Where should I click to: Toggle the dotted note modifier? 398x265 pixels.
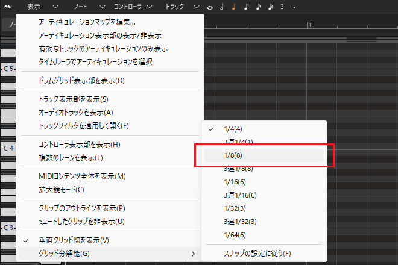tap(294, 7)
